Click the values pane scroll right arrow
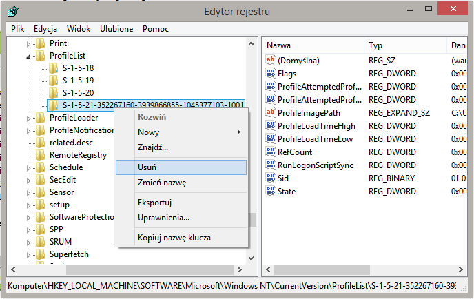 (460, 269)
